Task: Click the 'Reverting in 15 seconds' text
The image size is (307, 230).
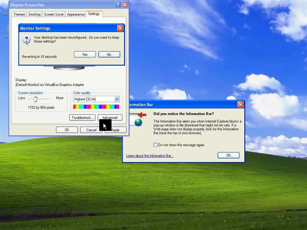Action: pos(40,57)
